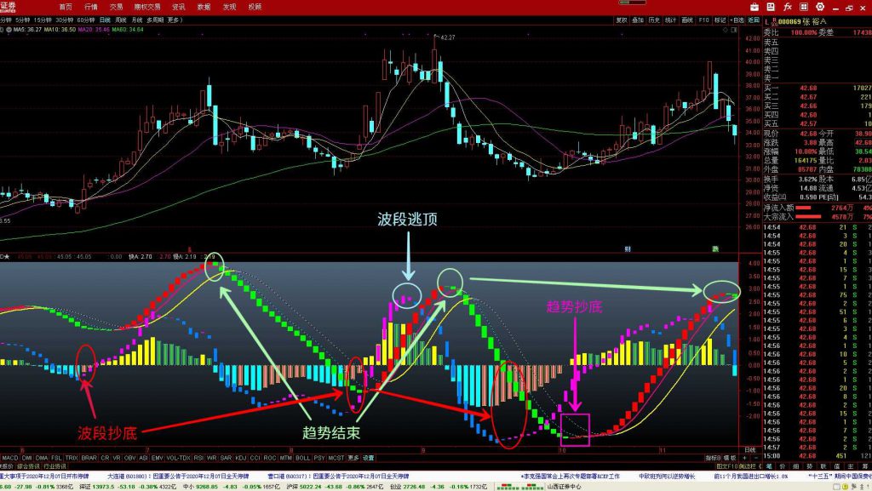Click the 复权 toolbar button
Image resolution: width=872 pixels, height=491 pixels.
(621, 19)
